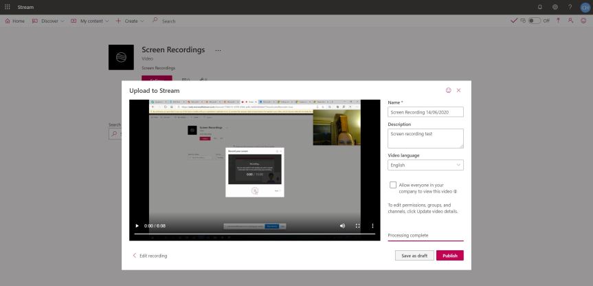The width and height of the screenshot is (593, 286).
Task: Expand the Create menu
Action: coord(130,21)
